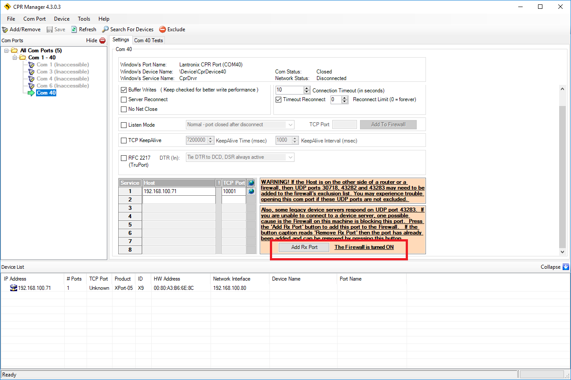571x380 pixels.
Task: Click the Add/Remove toolbar icon
Action: pos(5,29)
